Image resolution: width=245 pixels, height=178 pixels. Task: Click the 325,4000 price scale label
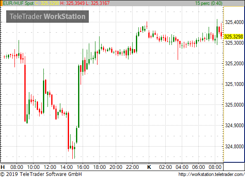234,22
